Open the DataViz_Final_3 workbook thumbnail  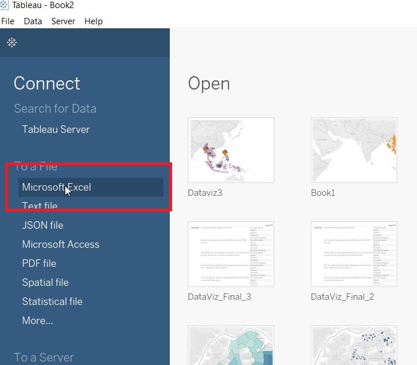pyautogui.click(x=231, y=254)
